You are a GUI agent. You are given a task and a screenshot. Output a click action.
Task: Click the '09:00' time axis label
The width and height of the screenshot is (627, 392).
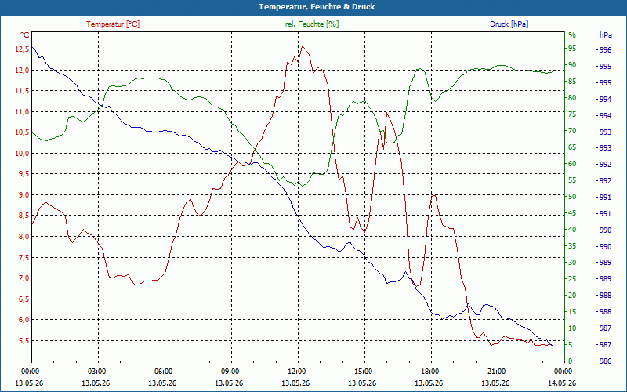[230, 372]
